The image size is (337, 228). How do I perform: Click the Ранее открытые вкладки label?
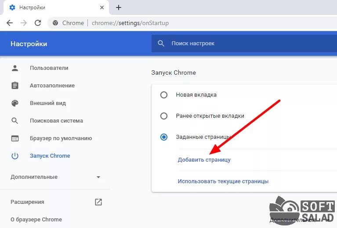tap(210, 116)
